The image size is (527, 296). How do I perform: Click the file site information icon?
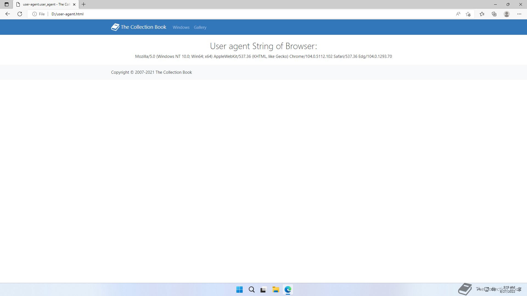point(35,14)
